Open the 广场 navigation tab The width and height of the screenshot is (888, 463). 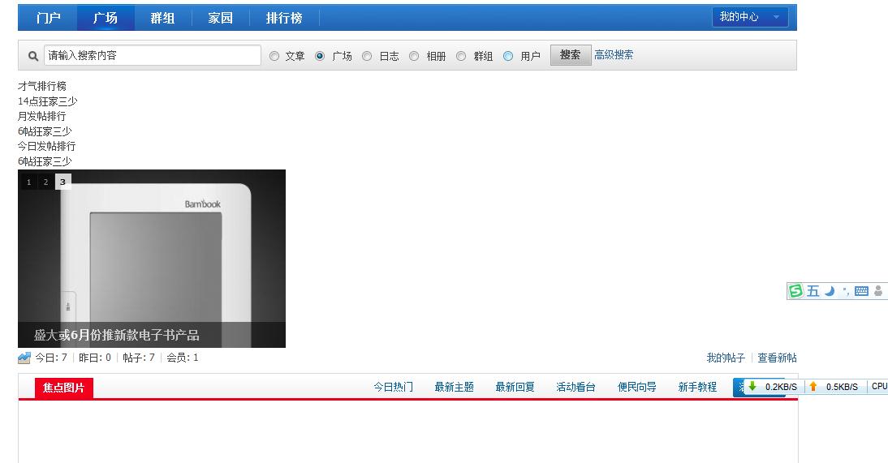[106, 18]
